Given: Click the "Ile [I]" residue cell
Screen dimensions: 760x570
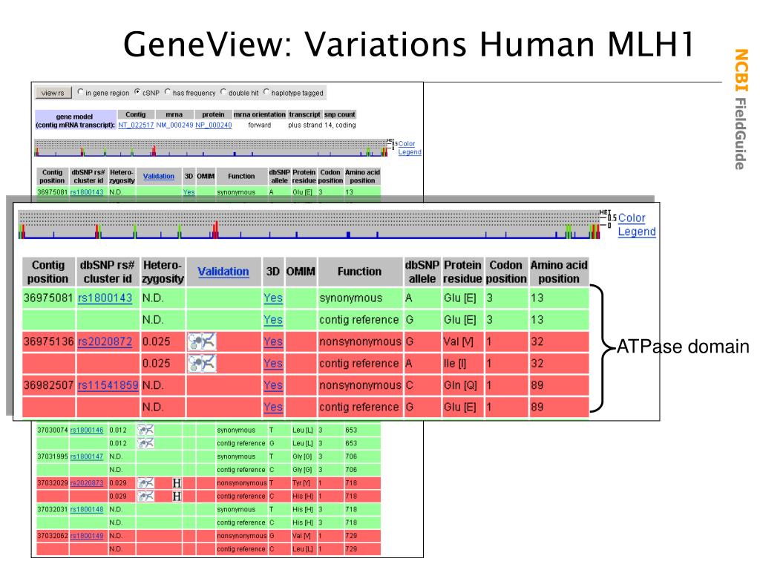Looking at the screenshot, I should (x=462, y=364).
